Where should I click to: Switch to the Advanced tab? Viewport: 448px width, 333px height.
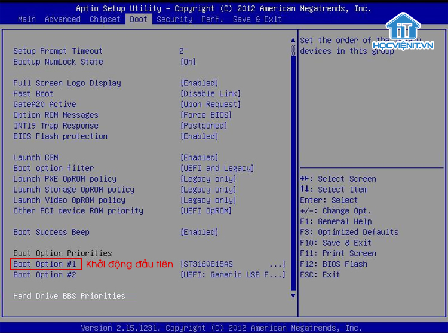pyautogui.click(x=63, y=19)
